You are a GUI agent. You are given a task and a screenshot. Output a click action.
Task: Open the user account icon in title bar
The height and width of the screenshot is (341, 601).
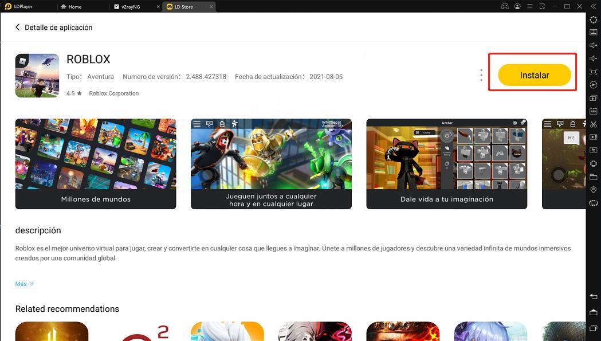(517, 6)
